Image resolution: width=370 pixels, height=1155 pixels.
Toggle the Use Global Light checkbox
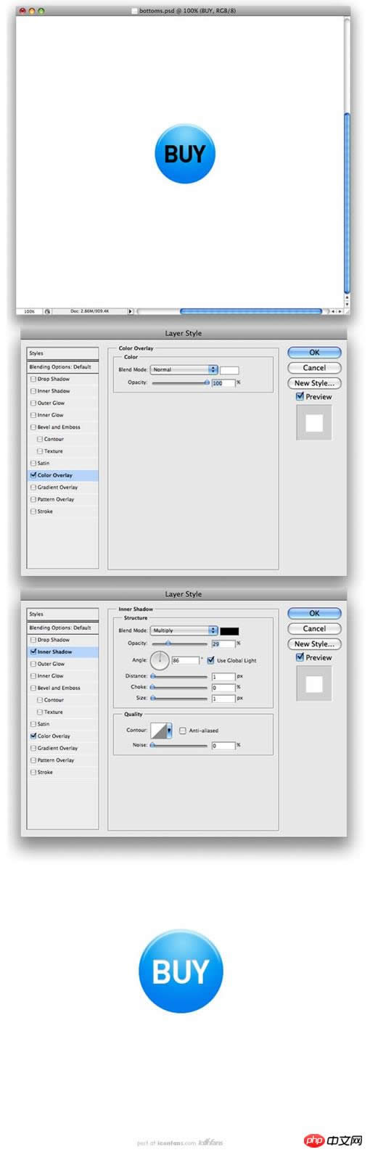211,660
